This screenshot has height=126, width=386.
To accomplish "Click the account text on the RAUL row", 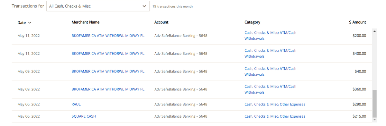I will coord(181,105).
